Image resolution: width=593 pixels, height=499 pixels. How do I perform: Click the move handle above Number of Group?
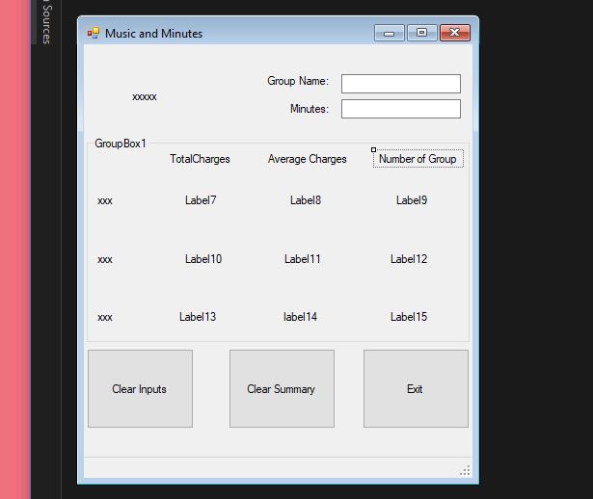[x=374, y=150]
